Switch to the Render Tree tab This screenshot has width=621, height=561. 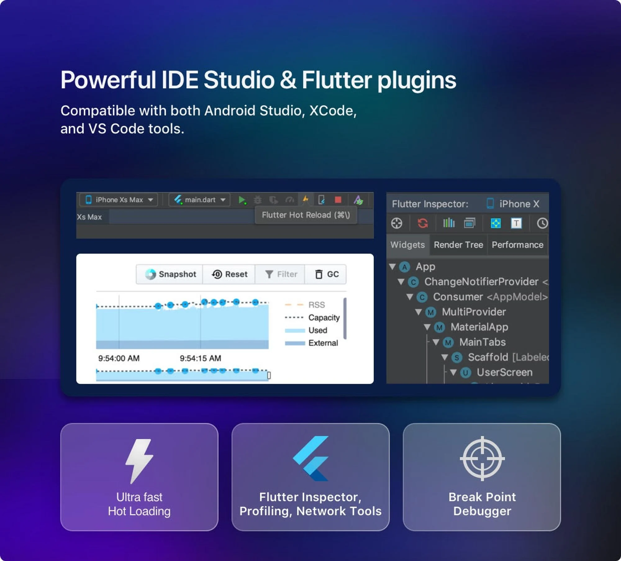click(x=458, y=245)
